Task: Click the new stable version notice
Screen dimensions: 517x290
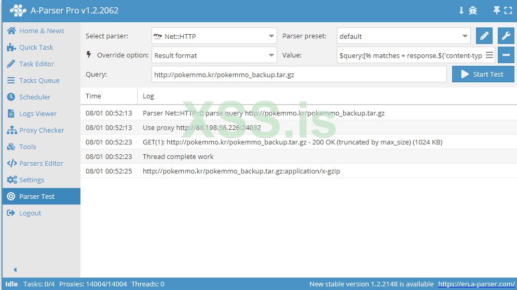Action: 371,284
